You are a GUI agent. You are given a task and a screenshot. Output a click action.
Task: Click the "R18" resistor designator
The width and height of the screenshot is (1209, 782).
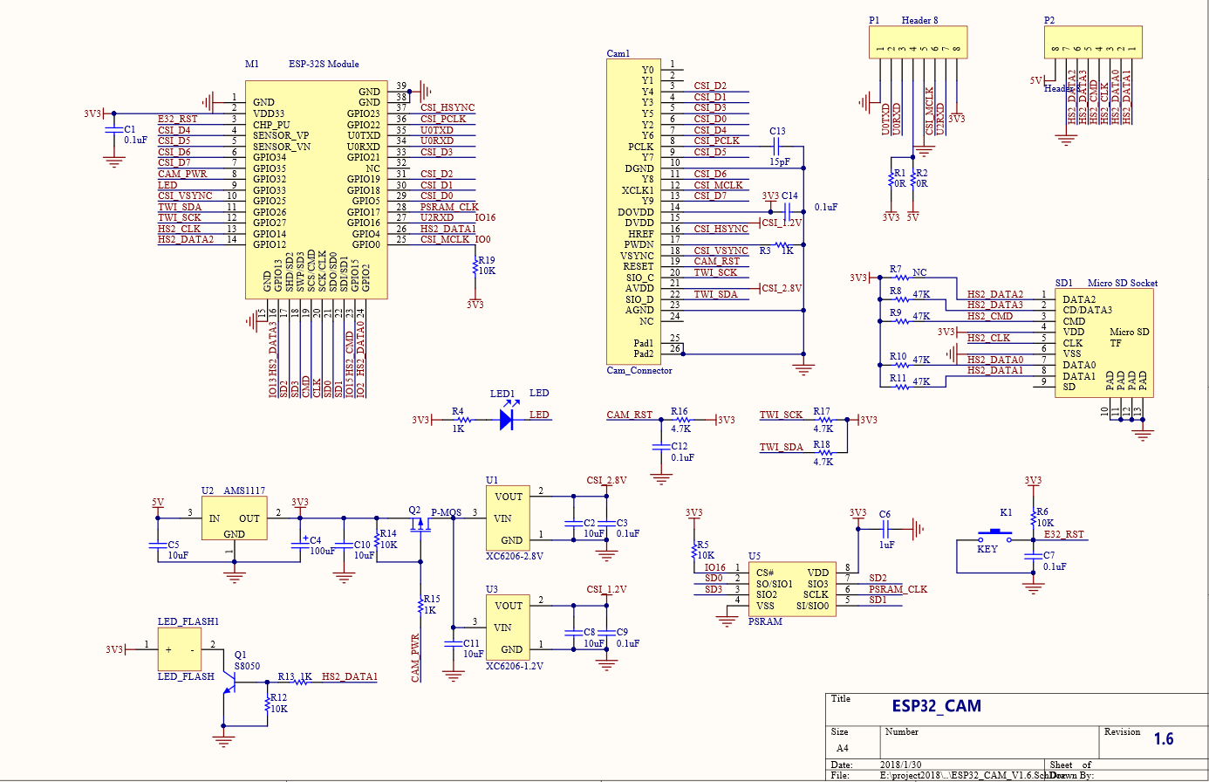click(822, 444)
